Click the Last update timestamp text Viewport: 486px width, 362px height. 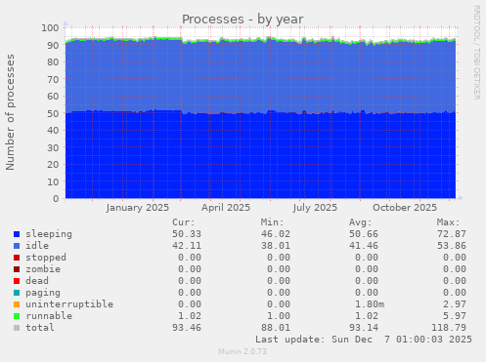(364, 340)
